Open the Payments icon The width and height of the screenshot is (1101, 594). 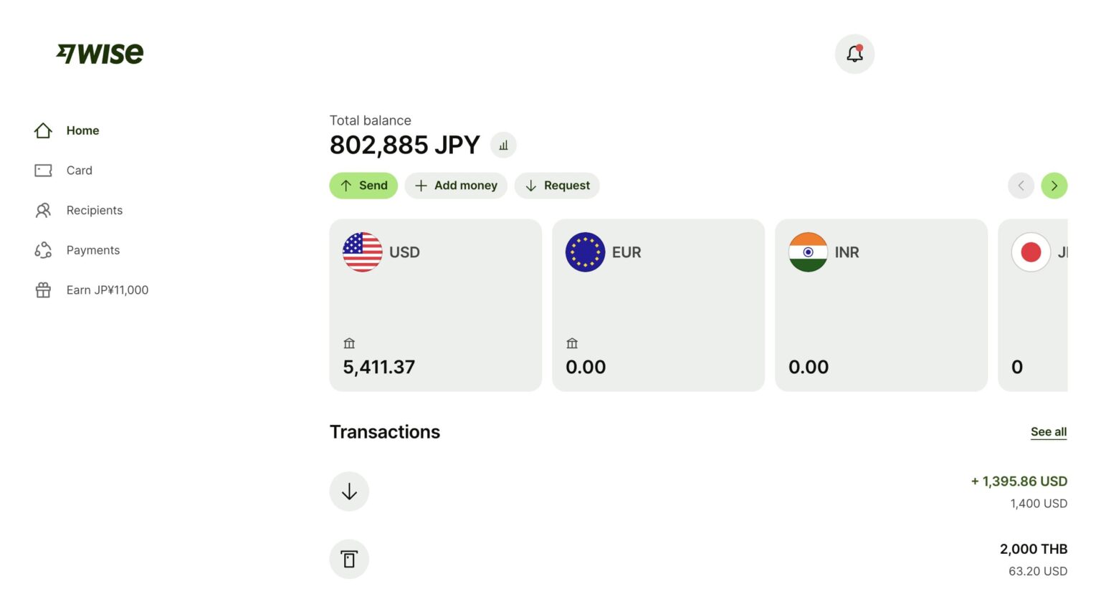(43, 249)
